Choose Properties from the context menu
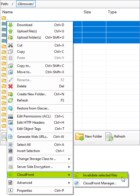 click(x=40, y=191)
